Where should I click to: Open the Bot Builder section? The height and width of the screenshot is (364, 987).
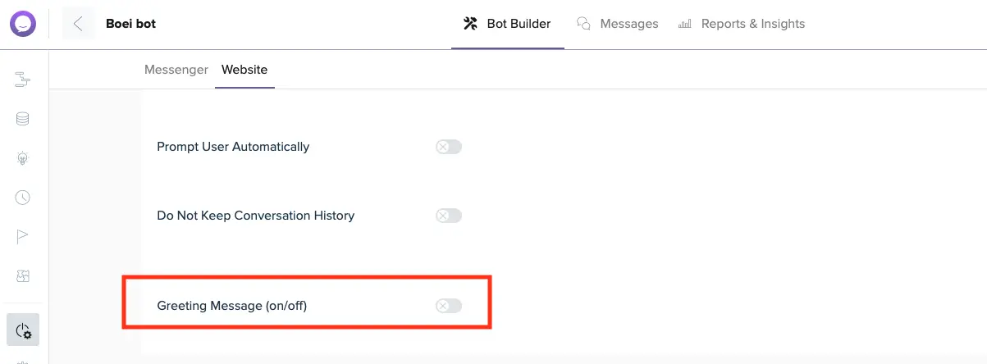pyautogui.click(x=507, y=24)
